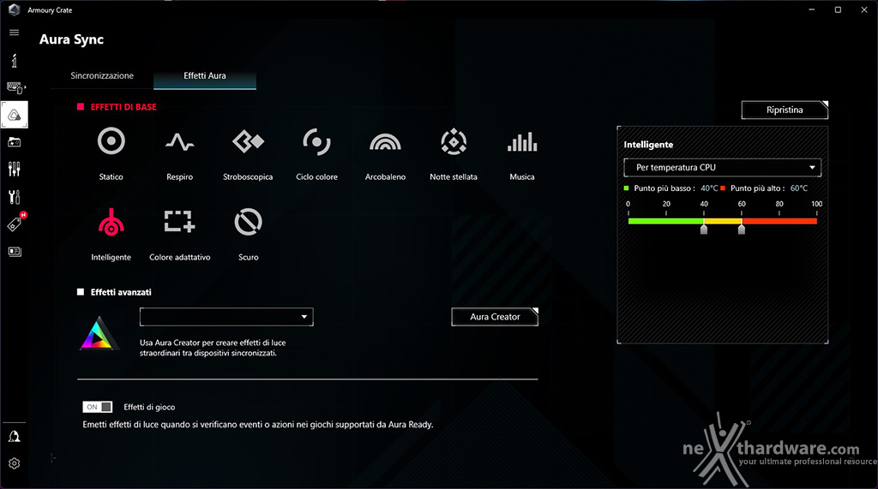
Task: Maximize the Armoury Crate window
Action: [x=838, y=9]
